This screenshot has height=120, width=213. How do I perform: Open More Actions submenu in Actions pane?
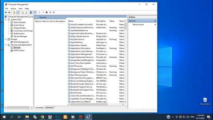point(142,24)
